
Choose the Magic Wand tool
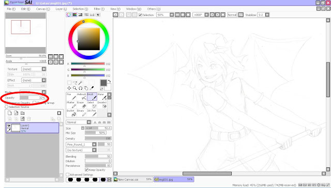(81, 83)
